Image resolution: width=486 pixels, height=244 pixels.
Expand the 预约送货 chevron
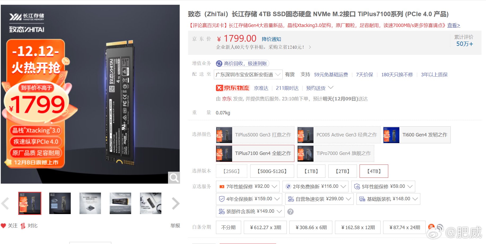tap(331, 87)
